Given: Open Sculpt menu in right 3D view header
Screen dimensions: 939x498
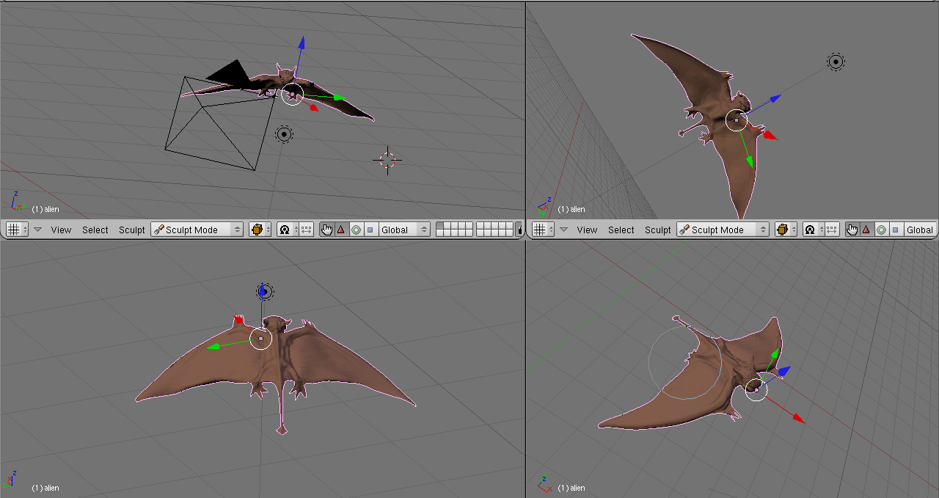Looking at the screenshot, I should [658, 230].
